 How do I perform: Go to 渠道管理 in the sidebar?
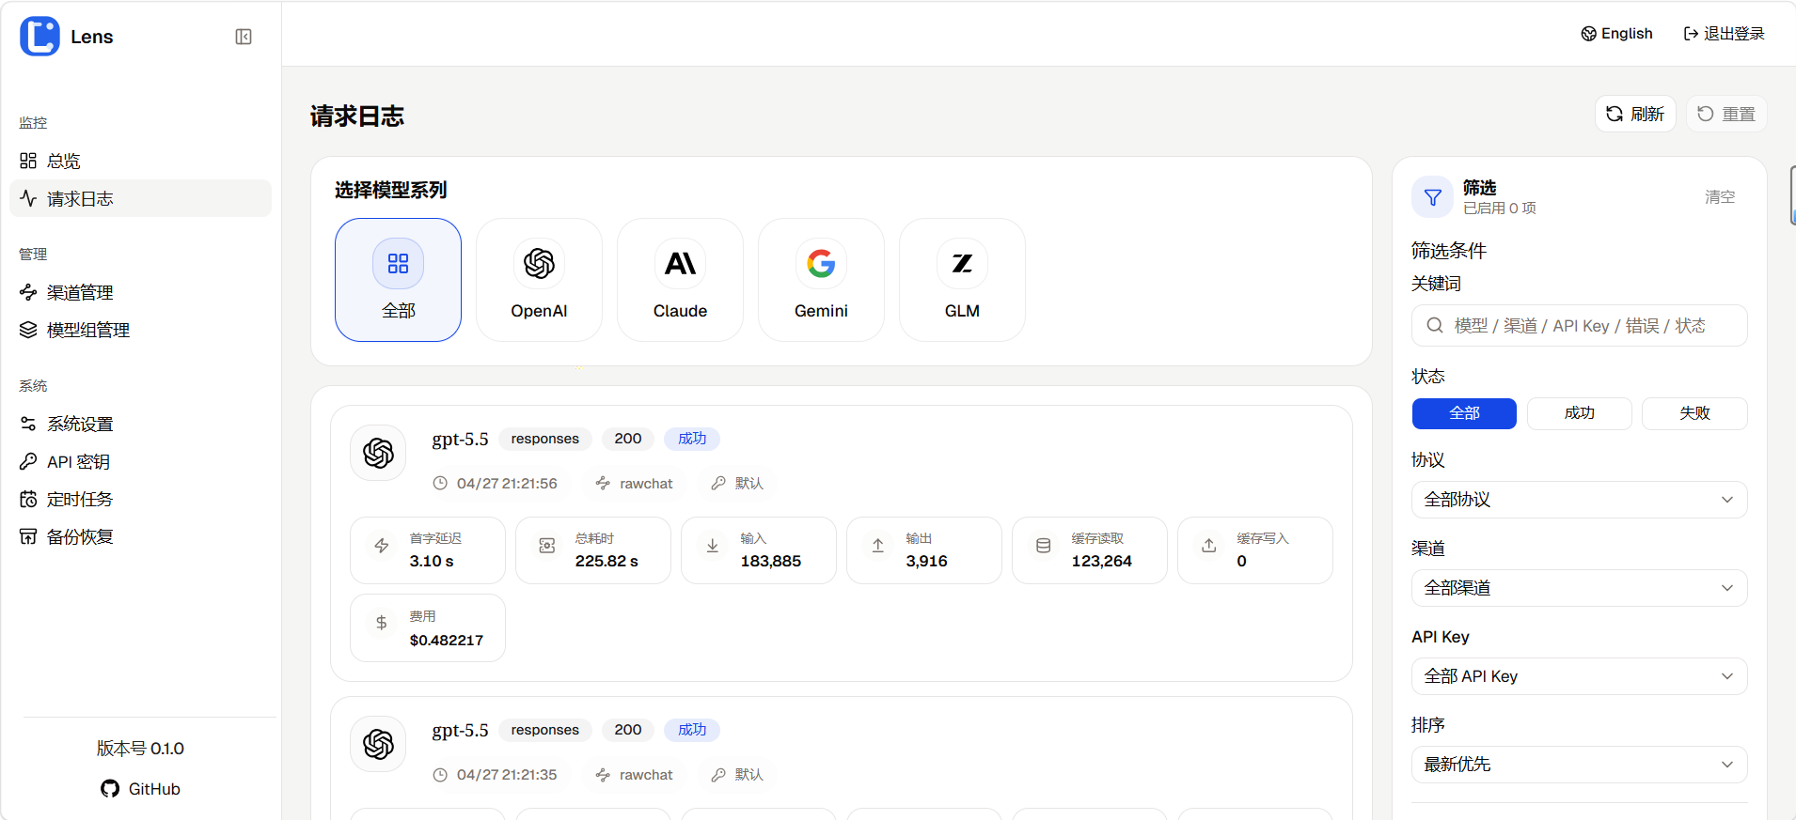pyautogui.click(x=80, y=292)
